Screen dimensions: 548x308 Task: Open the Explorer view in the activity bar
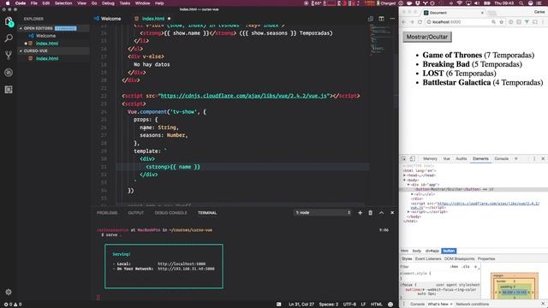[x=9, y=21]
